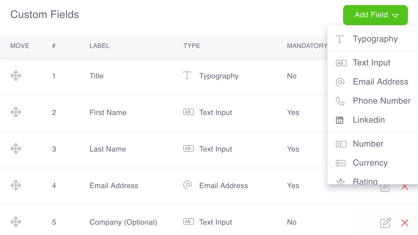Open the Add Field dropdown chevron
The image size is (418, 235).
pyautogui.click(x=395, y=15)
